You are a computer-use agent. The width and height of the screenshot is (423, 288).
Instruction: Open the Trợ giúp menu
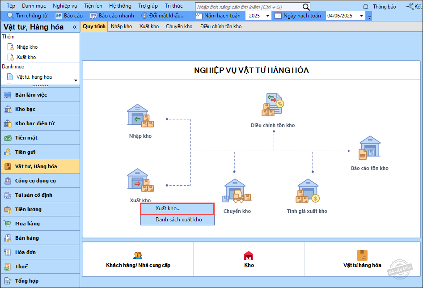(x=148, y=6)
